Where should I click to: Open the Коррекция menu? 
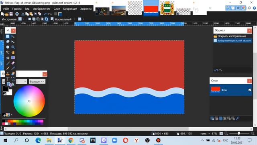click(x=70, y=9)
